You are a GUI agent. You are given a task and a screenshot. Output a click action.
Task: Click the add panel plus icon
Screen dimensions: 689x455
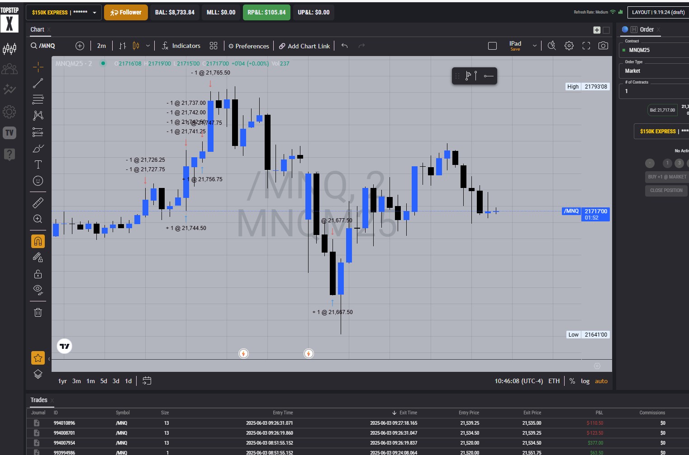(597, 30)
